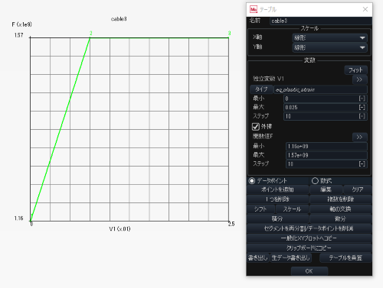The width and height of the screenshot is (383, 288).
Task: Click the >> button beside 独立変数 V1
Action: [x=359, y=79]
